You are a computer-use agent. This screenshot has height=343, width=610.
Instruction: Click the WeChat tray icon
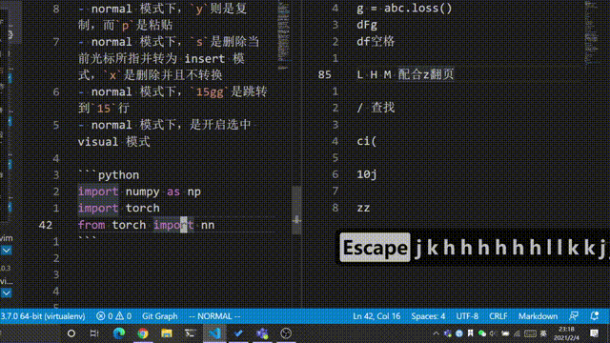point(482,333)
